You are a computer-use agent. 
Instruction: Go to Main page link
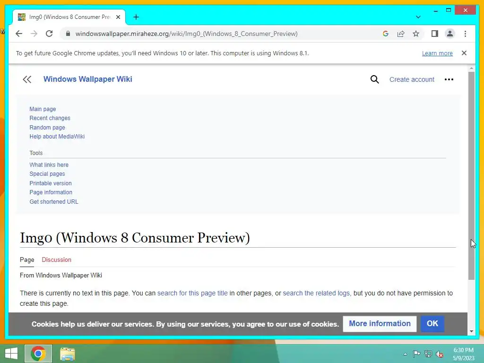click(x=43, y=109)
